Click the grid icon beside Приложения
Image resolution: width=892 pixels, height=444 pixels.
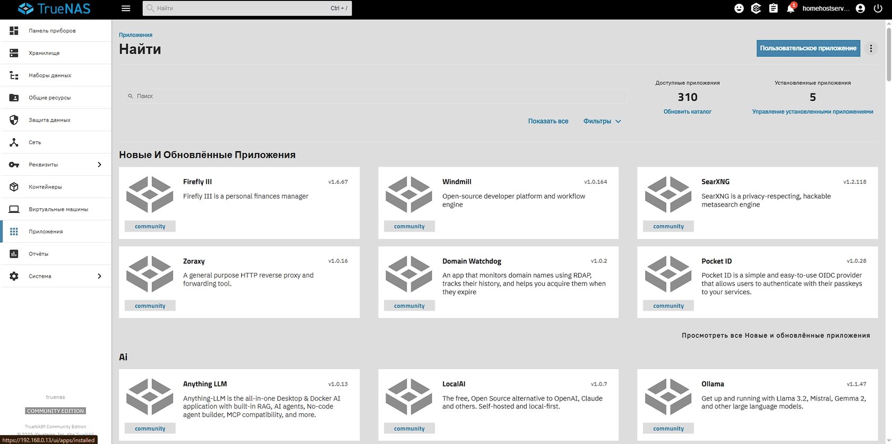click(x=14, y=232)
